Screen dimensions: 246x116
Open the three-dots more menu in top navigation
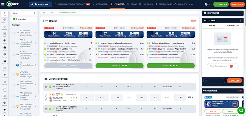coord(191,4)
